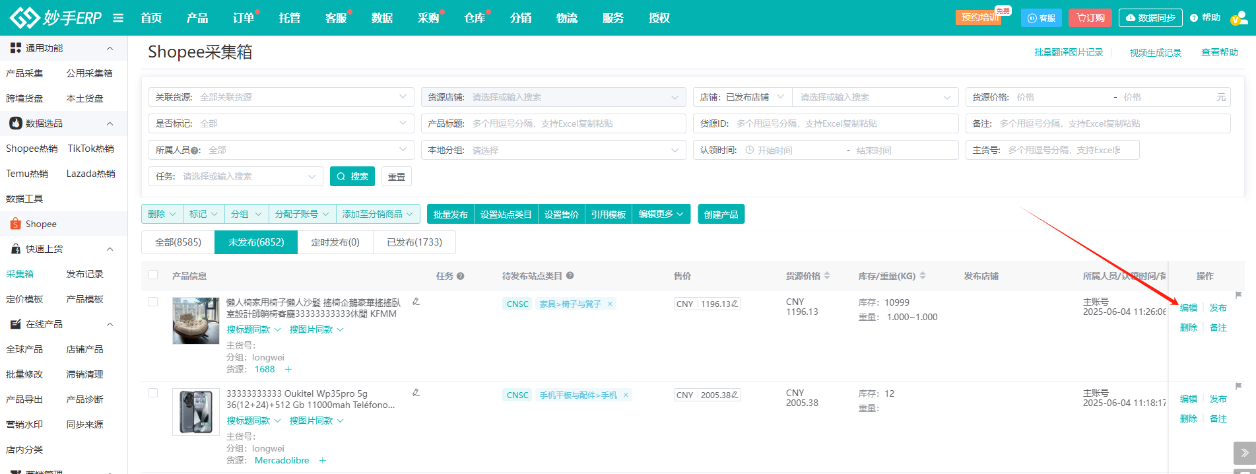Screen dimensions: 1256x474
Task: Open the 1688 source link
Action: coord(265,370)
